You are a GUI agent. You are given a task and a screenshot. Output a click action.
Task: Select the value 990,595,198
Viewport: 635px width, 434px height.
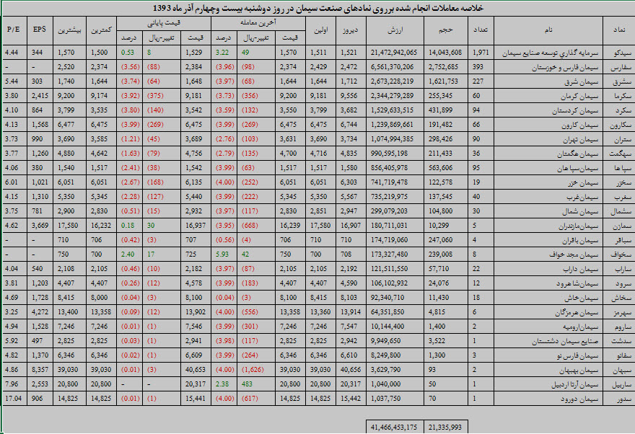pyautogui.click(x=389, y=154)
